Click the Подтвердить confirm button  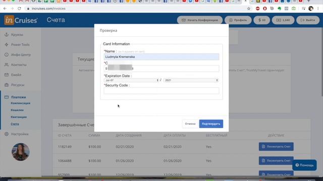point(211,124)
